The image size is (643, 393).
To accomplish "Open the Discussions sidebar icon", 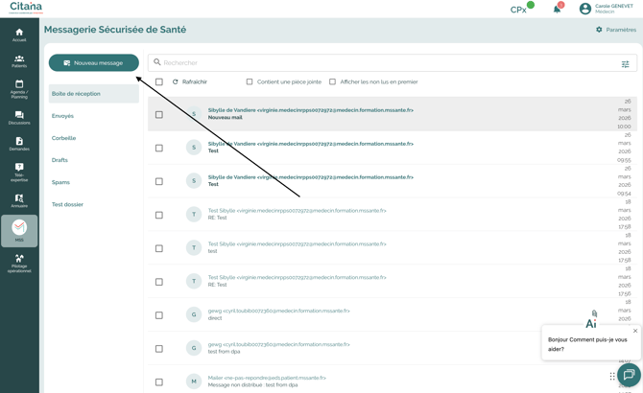I will 19,117.
